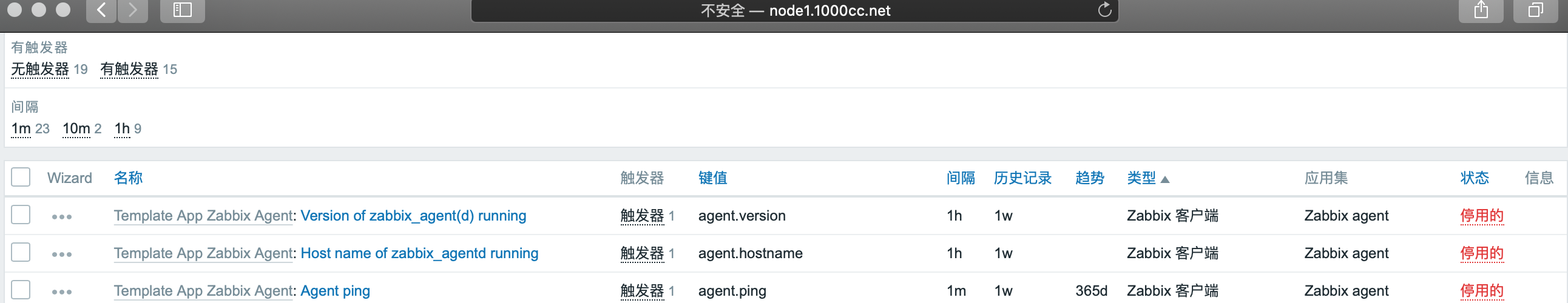1568x303 pixels.
Task: Check the box for agent.hostname row
Action: (x=21, y=252)
